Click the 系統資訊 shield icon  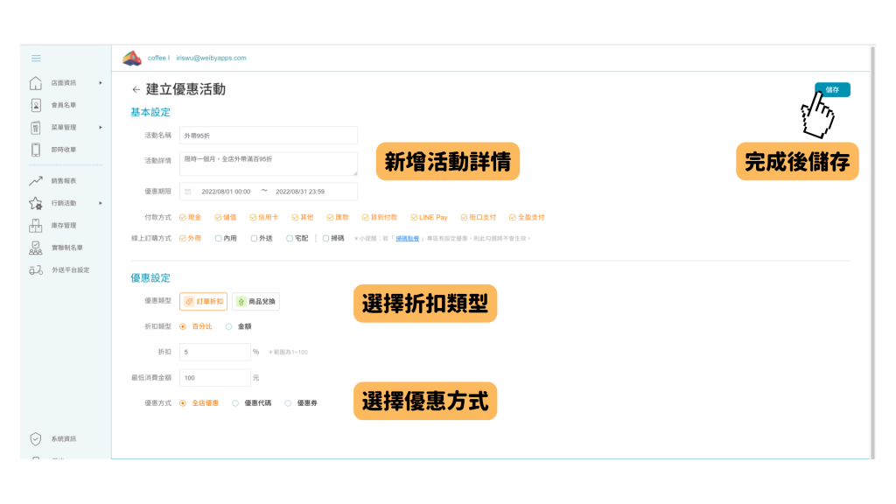click(x=36, y=438)
